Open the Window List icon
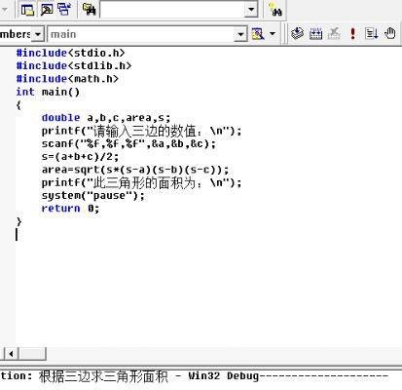This screenshot has height=390, width=402. pos(64,10)
